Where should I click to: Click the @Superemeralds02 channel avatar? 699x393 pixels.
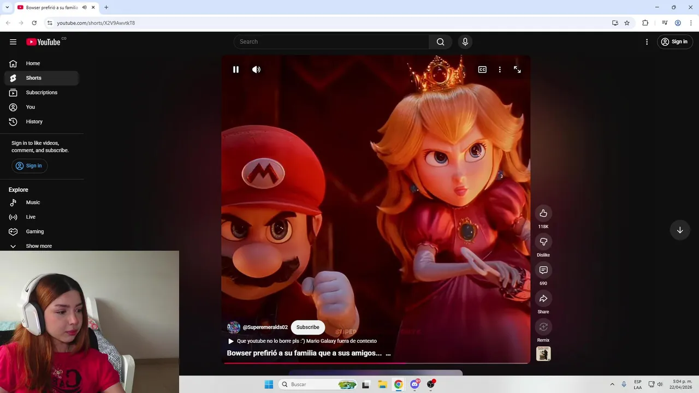tap(234, 327)
